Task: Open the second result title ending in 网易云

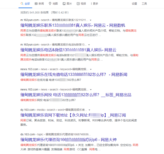Action: (68, 50)
